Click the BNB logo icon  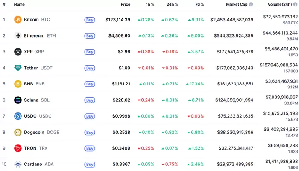click(18, 84)
